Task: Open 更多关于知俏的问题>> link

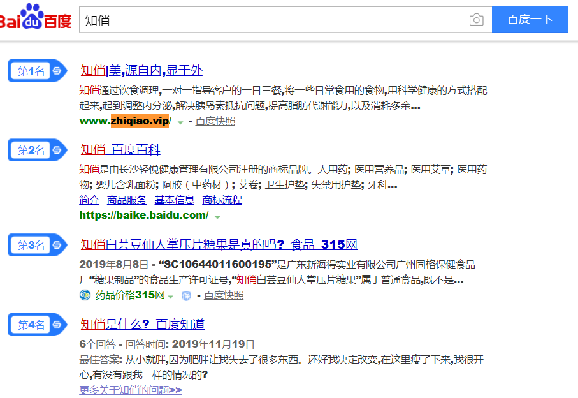Action: click(x=131, y=390)
